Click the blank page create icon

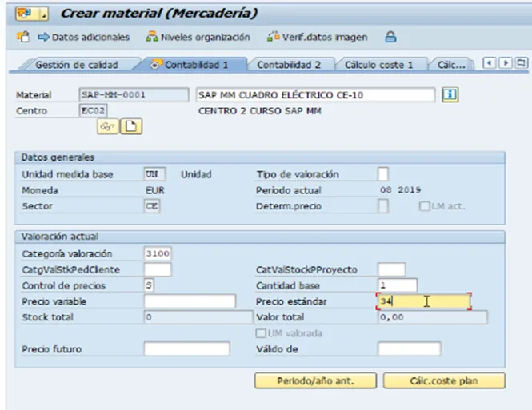(131, 127)
